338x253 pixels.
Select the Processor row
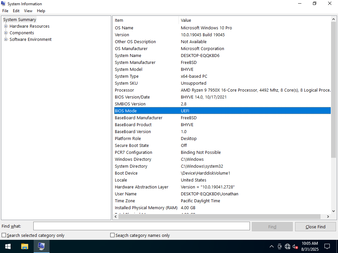click(222, 90)
